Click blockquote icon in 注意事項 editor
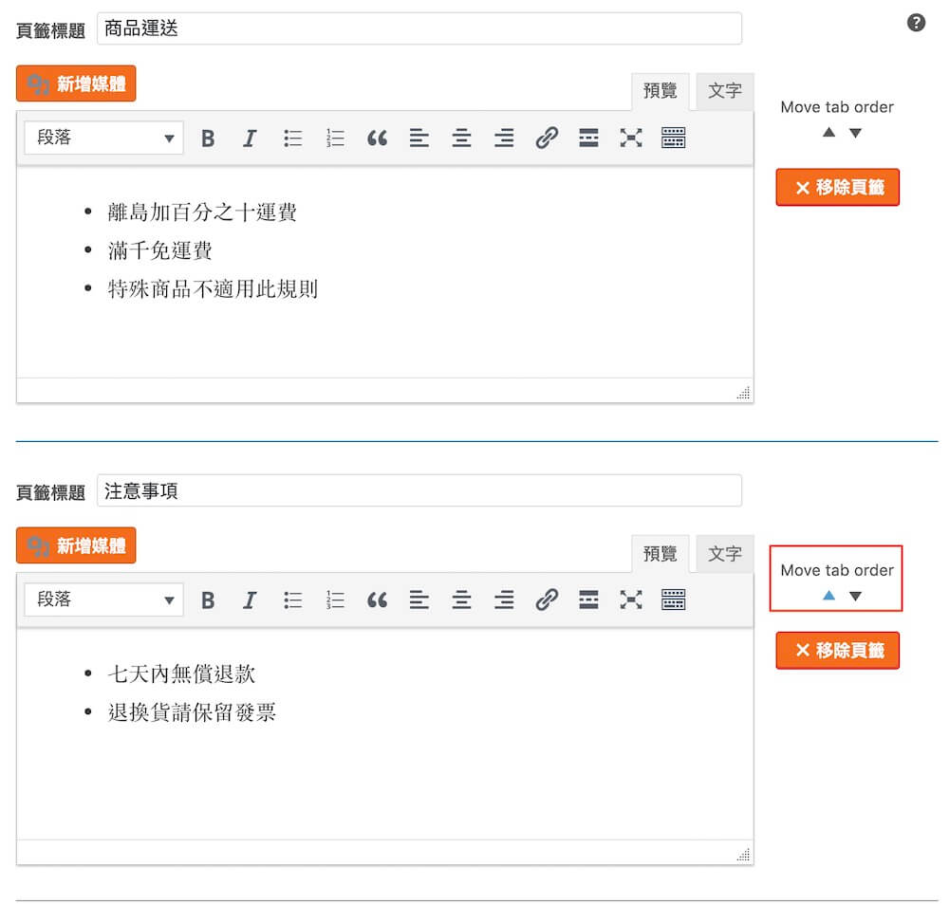 [377, 600]
